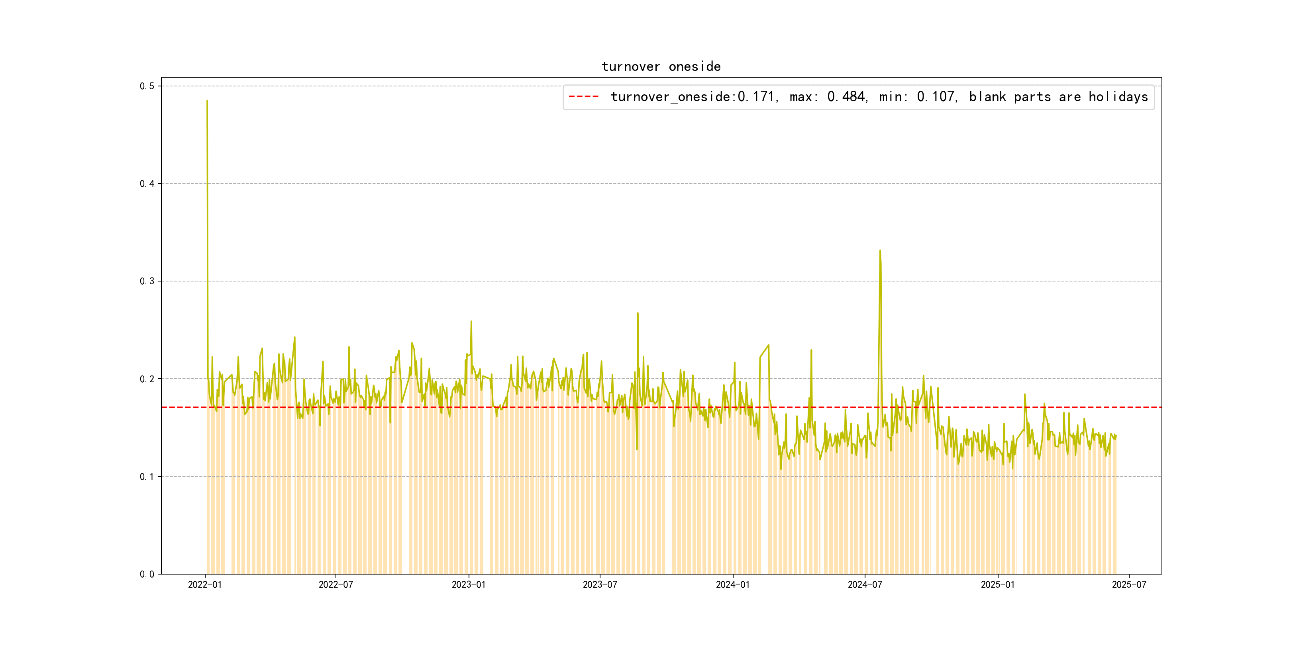Click the chart title 'turnover oneside'
The width and height of the screenshot is (1291, 645).
661,66
